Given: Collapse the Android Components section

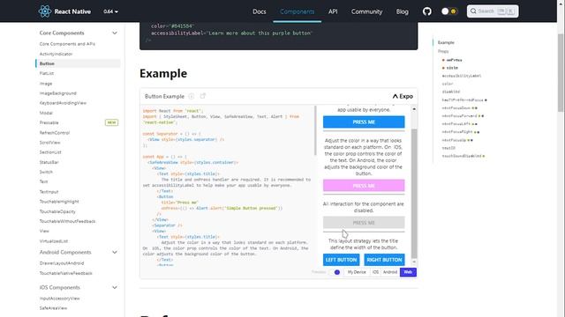Looking at the screenshot, I should (115, 253).
